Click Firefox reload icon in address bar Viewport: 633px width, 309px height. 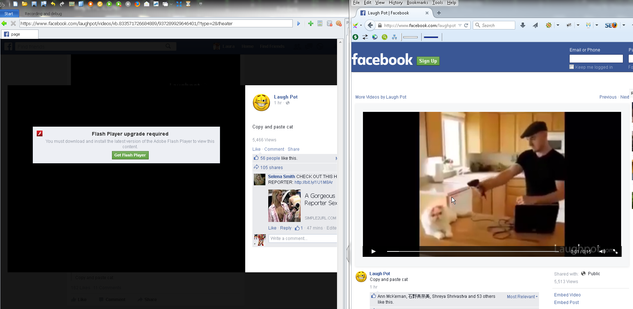pos(466,25)
